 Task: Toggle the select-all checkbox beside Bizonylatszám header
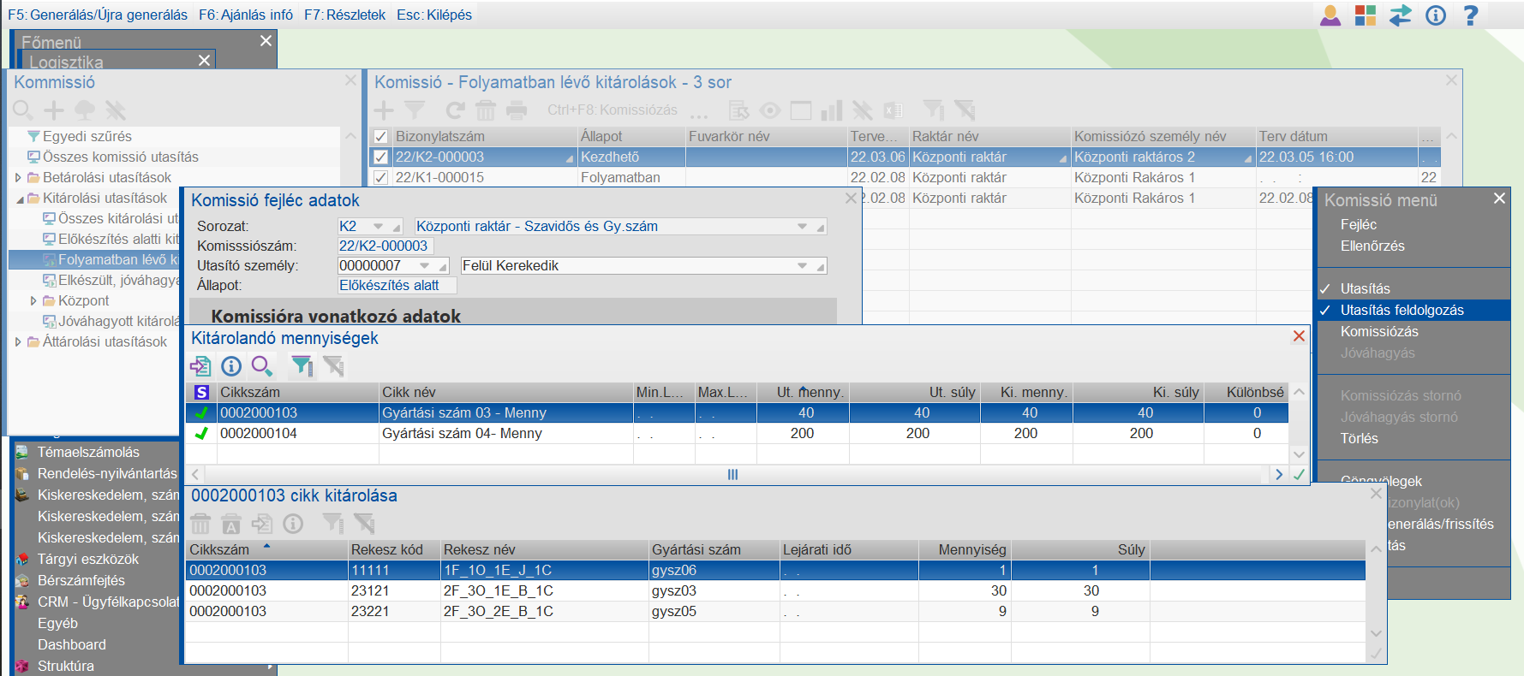(381, 136)
